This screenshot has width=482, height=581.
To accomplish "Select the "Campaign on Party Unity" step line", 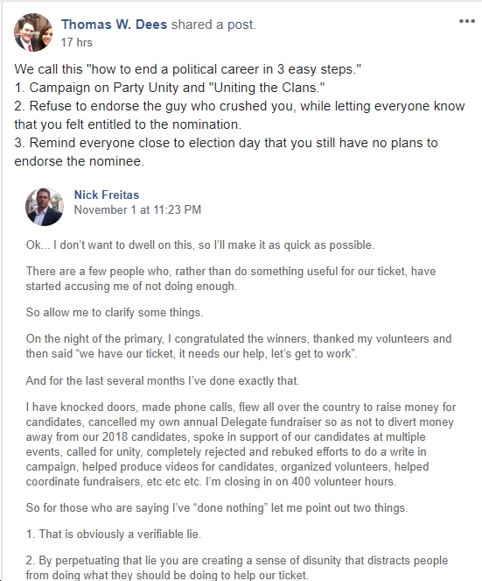I will click(170, 88).
